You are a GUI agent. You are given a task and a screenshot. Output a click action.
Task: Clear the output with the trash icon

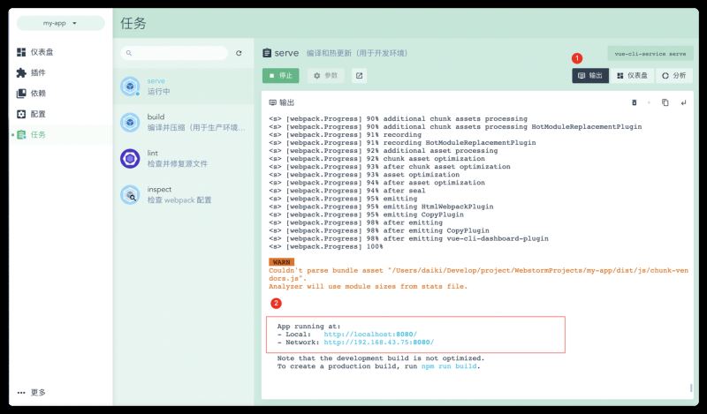point(634,102)
